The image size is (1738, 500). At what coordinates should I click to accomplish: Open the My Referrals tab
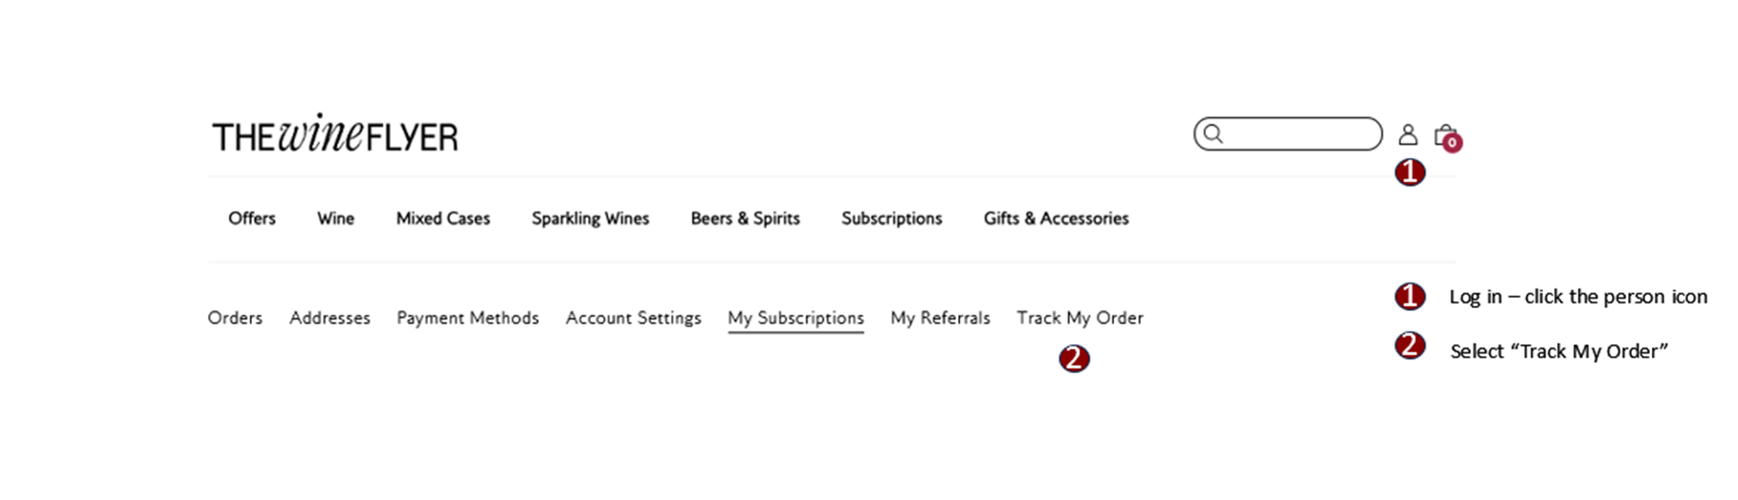(x=940, y=318)
